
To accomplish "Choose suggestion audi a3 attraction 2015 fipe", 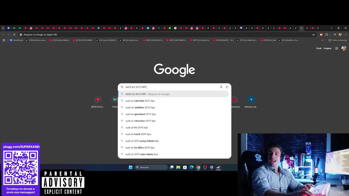I will coord(173,121).
